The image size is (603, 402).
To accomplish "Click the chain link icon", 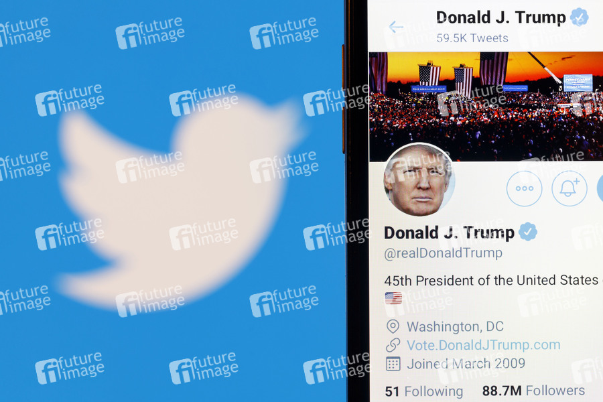I will (393, 345).
